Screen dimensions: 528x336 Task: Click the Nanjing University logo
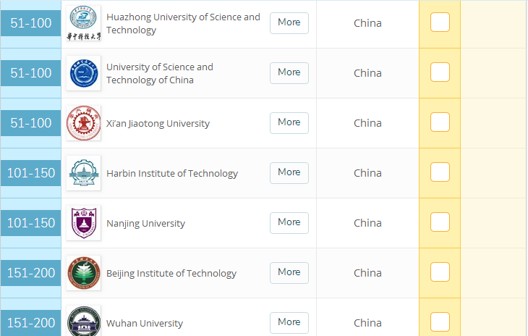pos(83,223)
